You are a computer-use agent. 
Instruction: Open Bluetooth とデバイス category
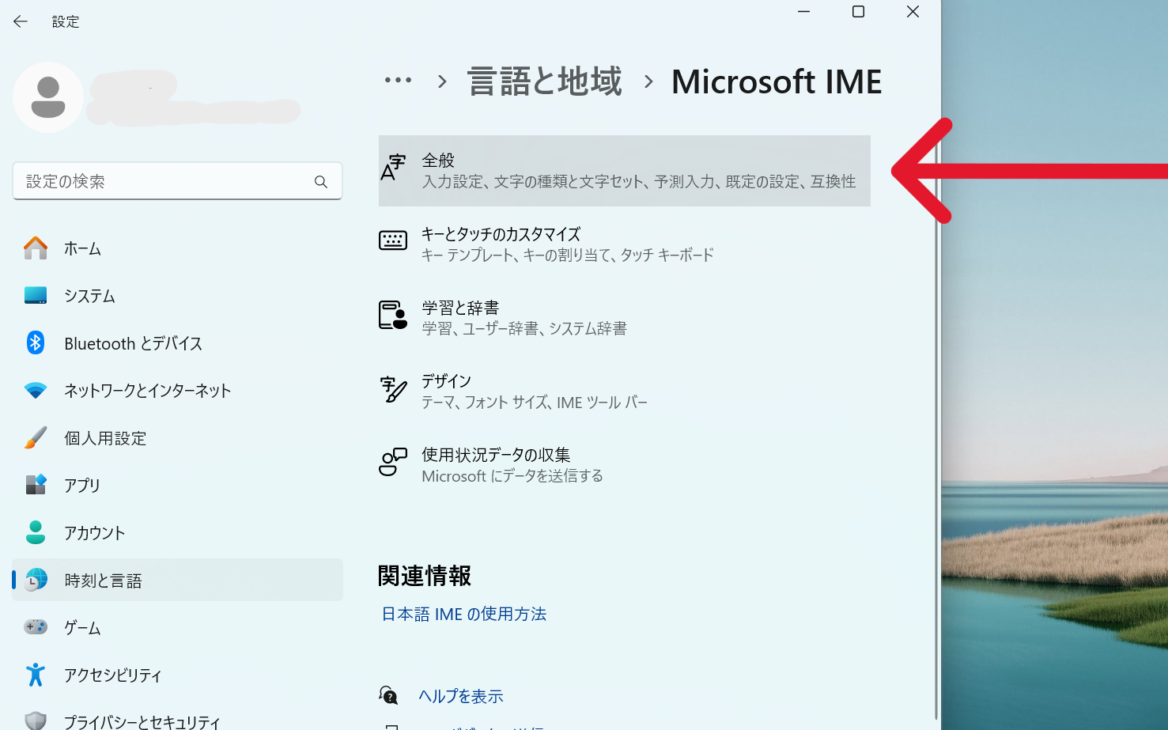tap(177, 343)
